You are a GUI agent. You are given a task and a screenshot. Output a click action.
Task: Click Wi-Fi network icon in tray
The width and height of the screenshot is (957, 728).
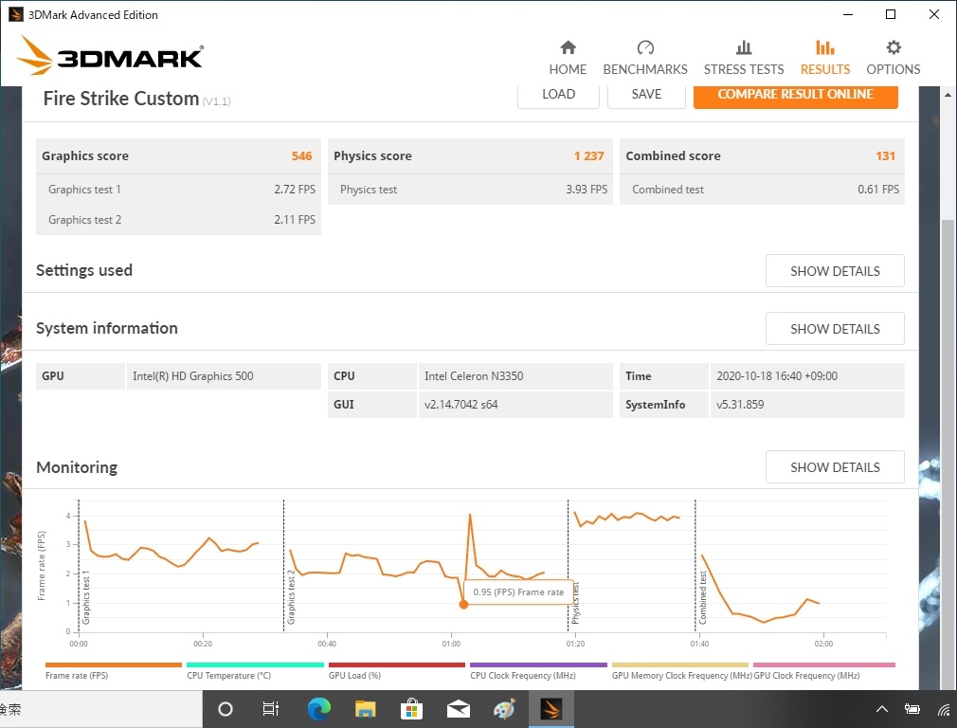(944, 709)
